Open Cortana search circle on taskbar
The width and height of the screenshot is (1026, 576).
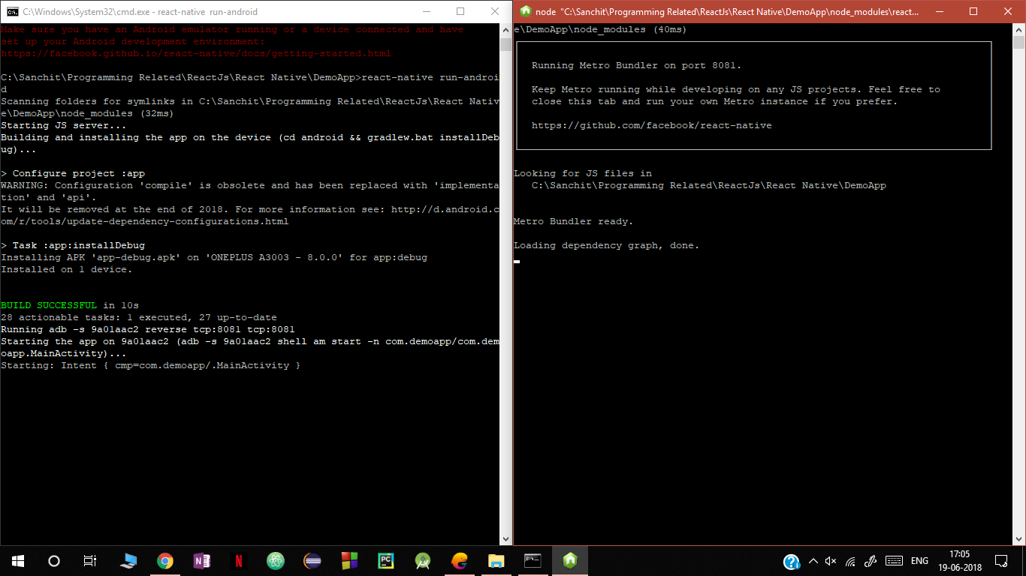coord(54,560)
